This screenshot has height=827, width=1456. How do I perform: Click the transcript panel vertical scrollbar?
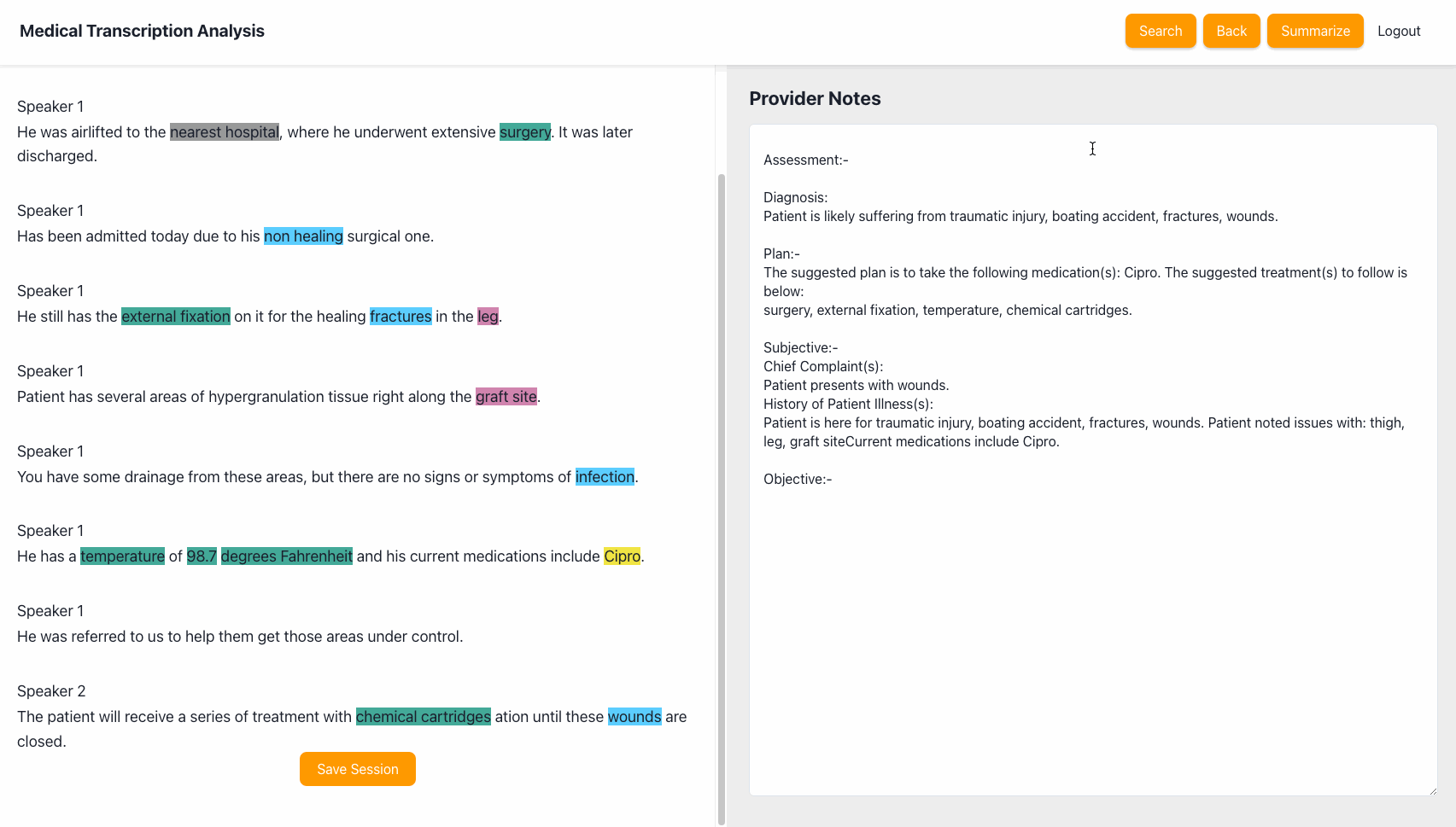722,499
